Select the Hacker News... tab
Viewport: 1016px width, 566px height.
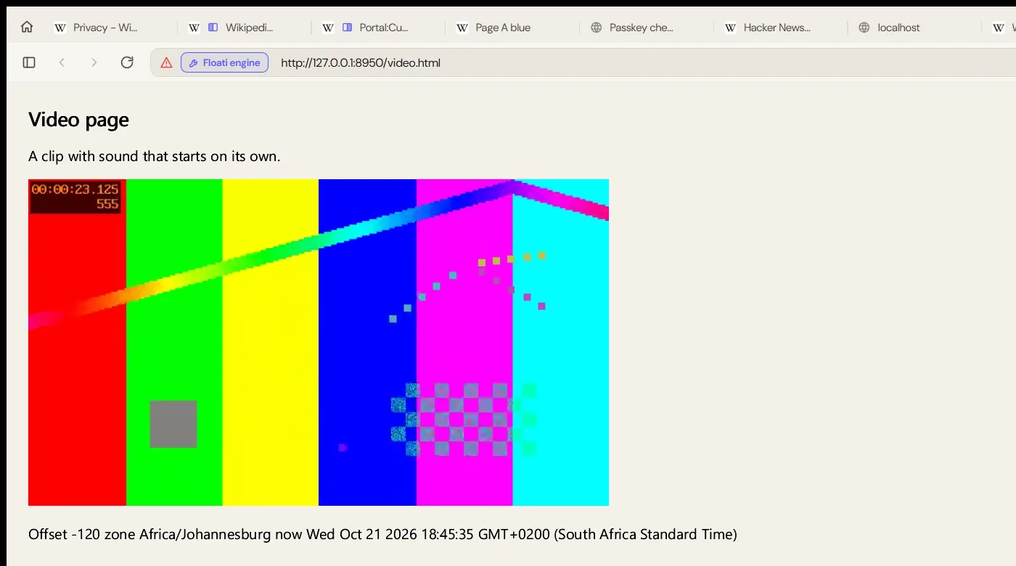tap(781, 28)
